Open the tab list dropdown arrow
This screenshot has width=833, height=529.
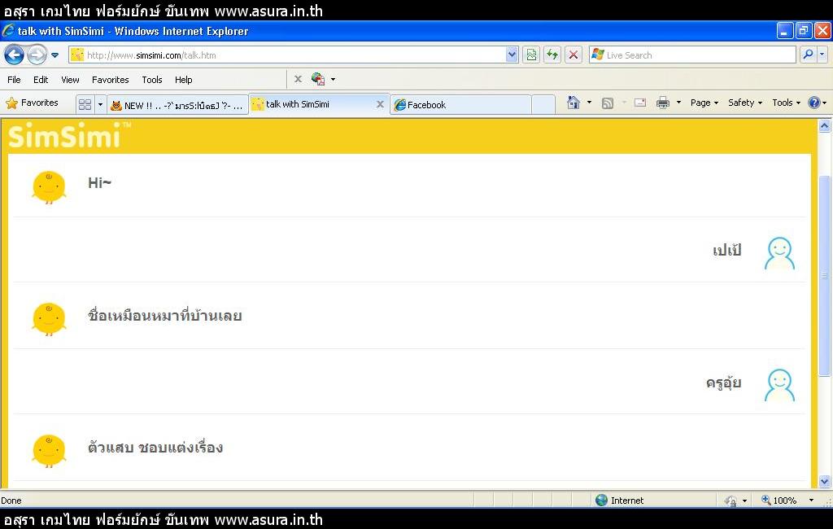(100, 104)
